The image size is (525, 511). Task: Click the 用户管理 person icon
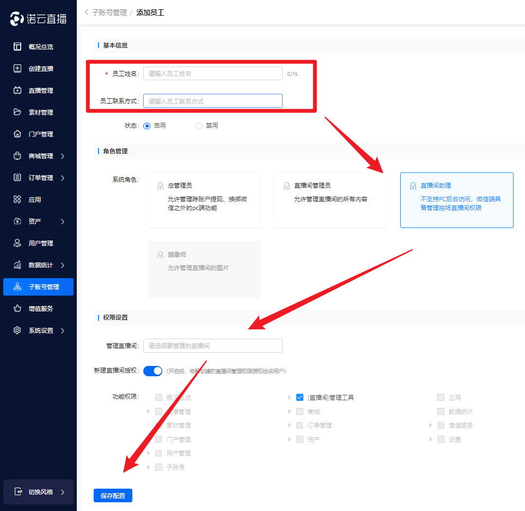tap(17, 243)
